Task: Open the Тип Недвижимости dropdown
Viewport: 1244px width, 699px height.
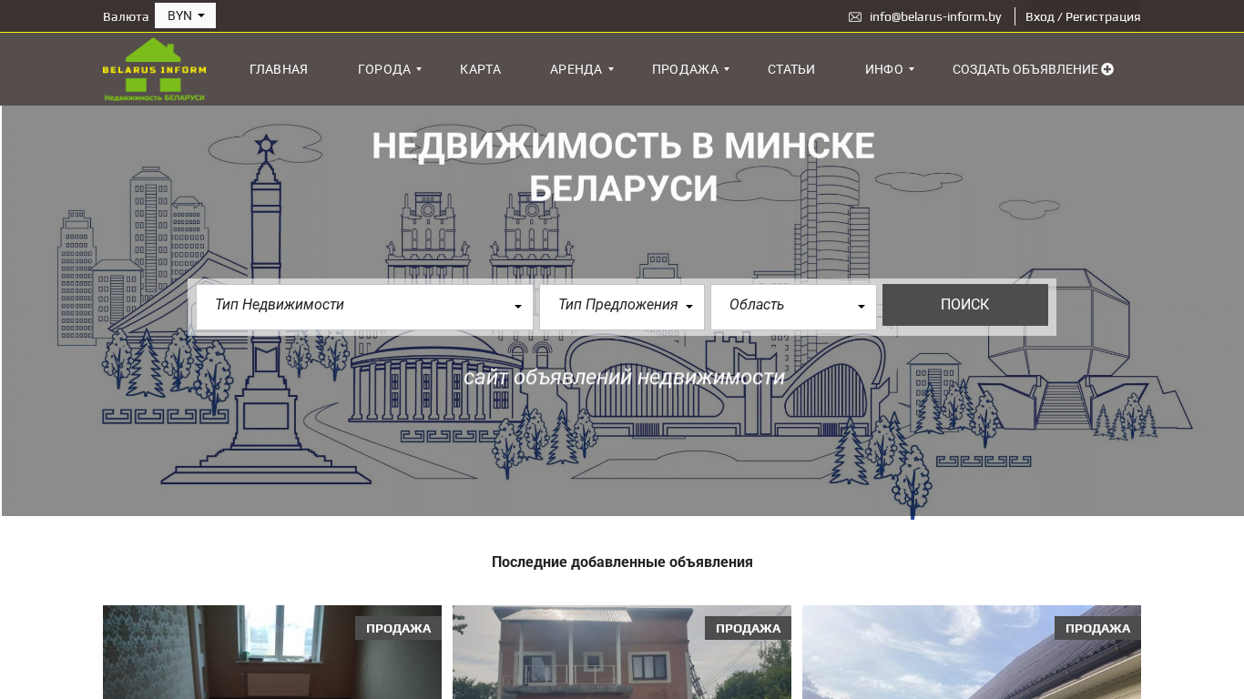Action: pyautogui.click(x=364, y=307)
